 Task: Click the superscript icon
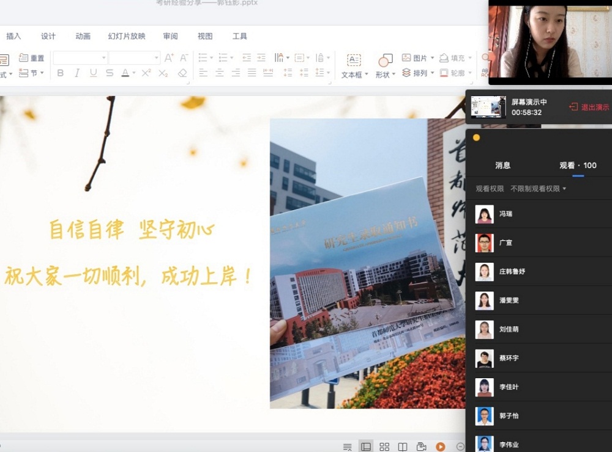tap(146, 73)
